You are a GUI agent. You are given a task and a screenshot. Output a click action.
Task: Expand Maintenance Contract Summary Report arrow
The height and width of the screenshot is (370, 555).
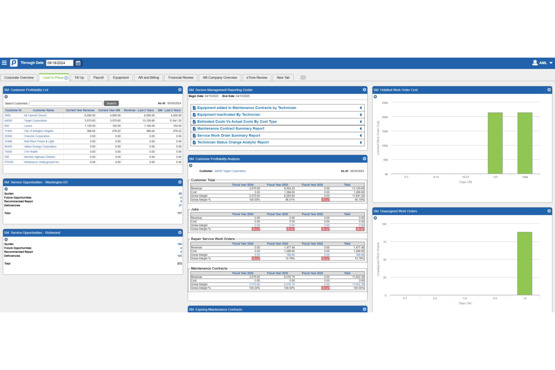click(361, 129)
